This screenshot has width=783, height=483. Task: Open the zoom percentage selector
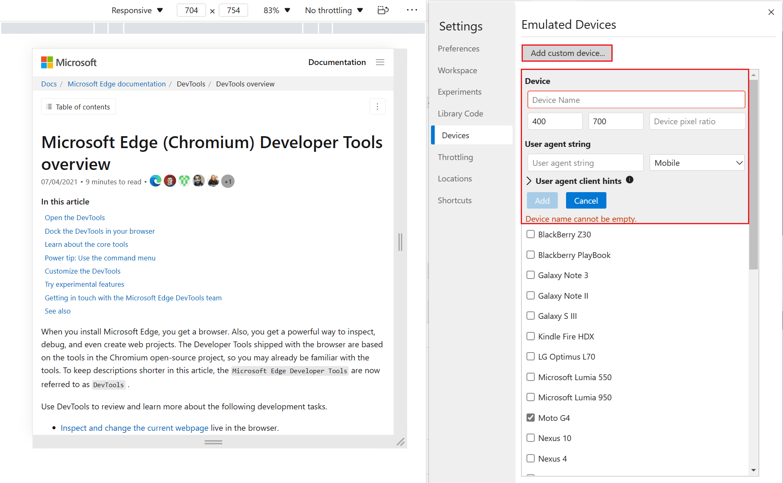coord(276,10)
